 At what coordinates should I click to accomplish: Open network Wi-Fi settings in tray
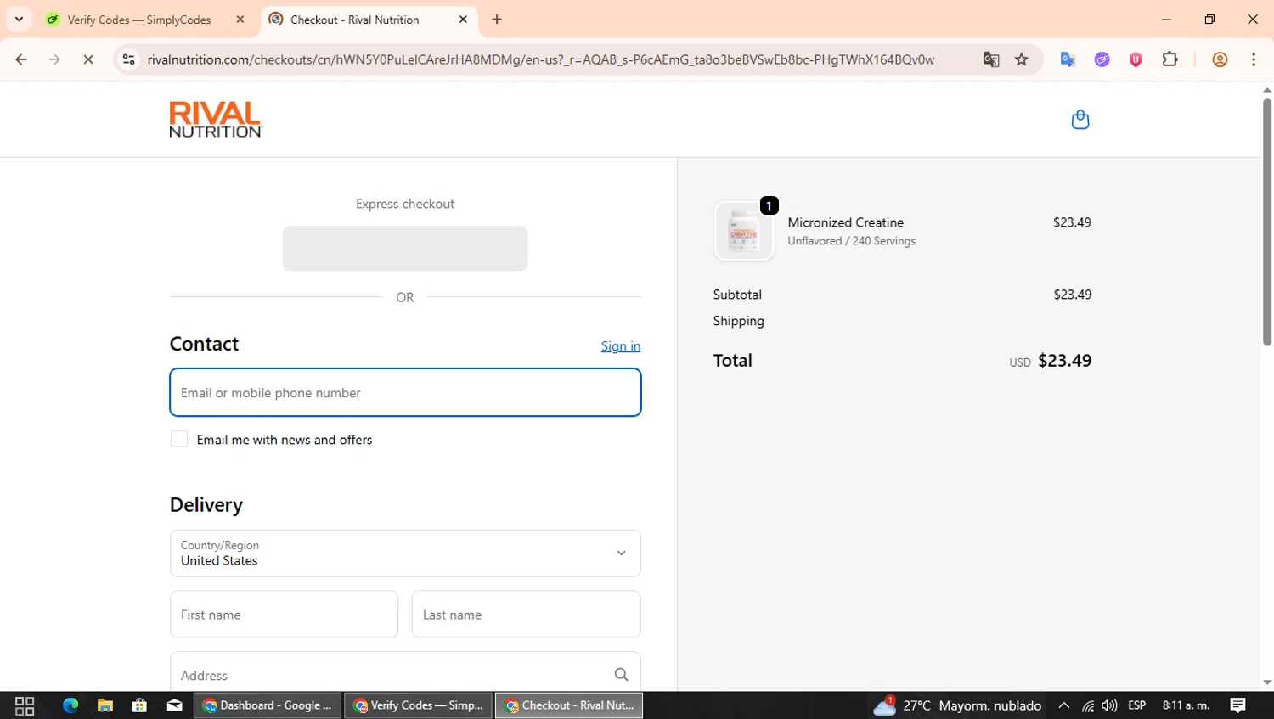(x=1087, y=705)
